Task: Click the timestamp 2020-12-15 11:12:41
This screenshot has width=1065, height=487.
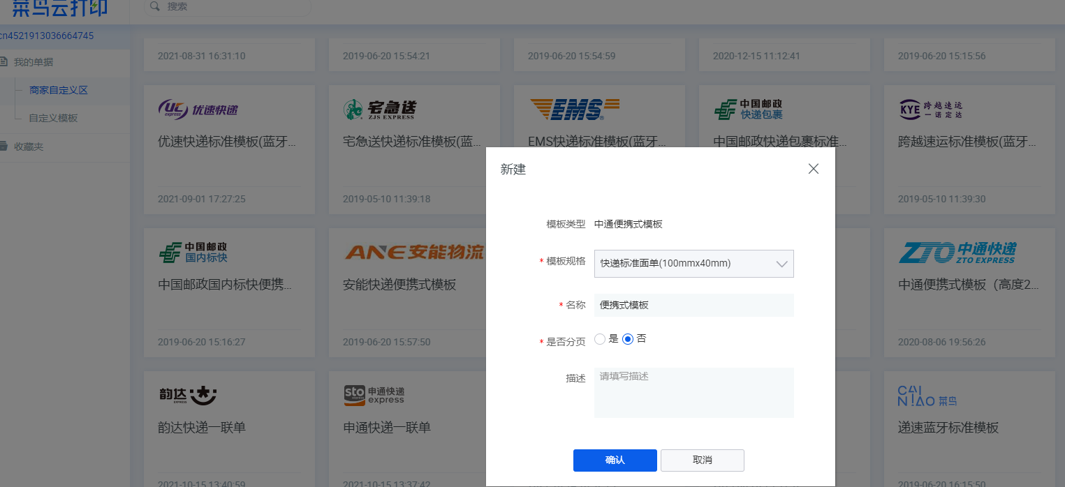Action: click(757, 56)
